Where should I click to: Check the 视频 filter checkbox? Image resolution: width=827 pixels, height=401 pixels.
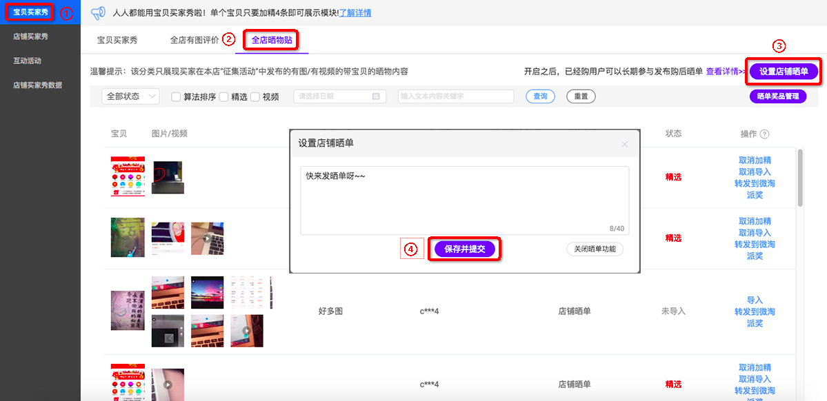coord(255,97)
